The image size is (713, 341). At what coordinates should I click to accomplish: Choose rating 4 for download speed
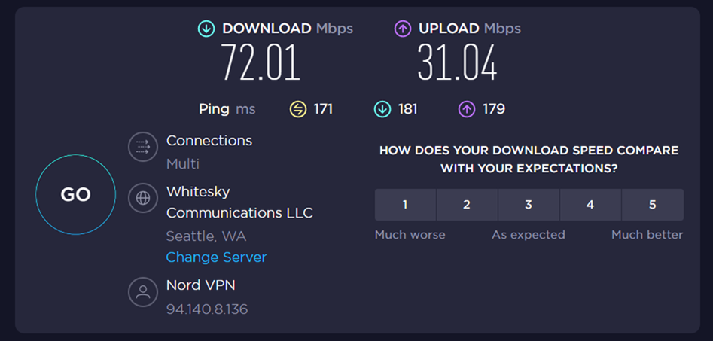(590, 205)
